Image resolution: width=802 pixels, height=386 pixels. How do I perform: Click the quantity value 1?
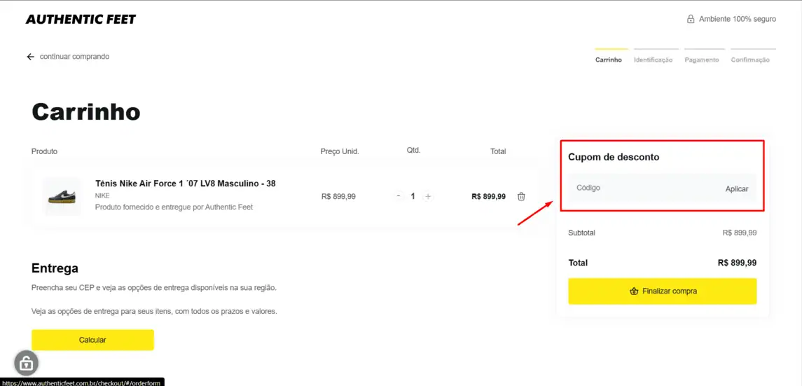point(413,196)
